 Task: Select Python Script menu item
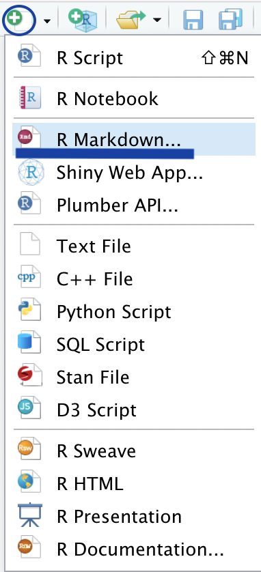134,312
